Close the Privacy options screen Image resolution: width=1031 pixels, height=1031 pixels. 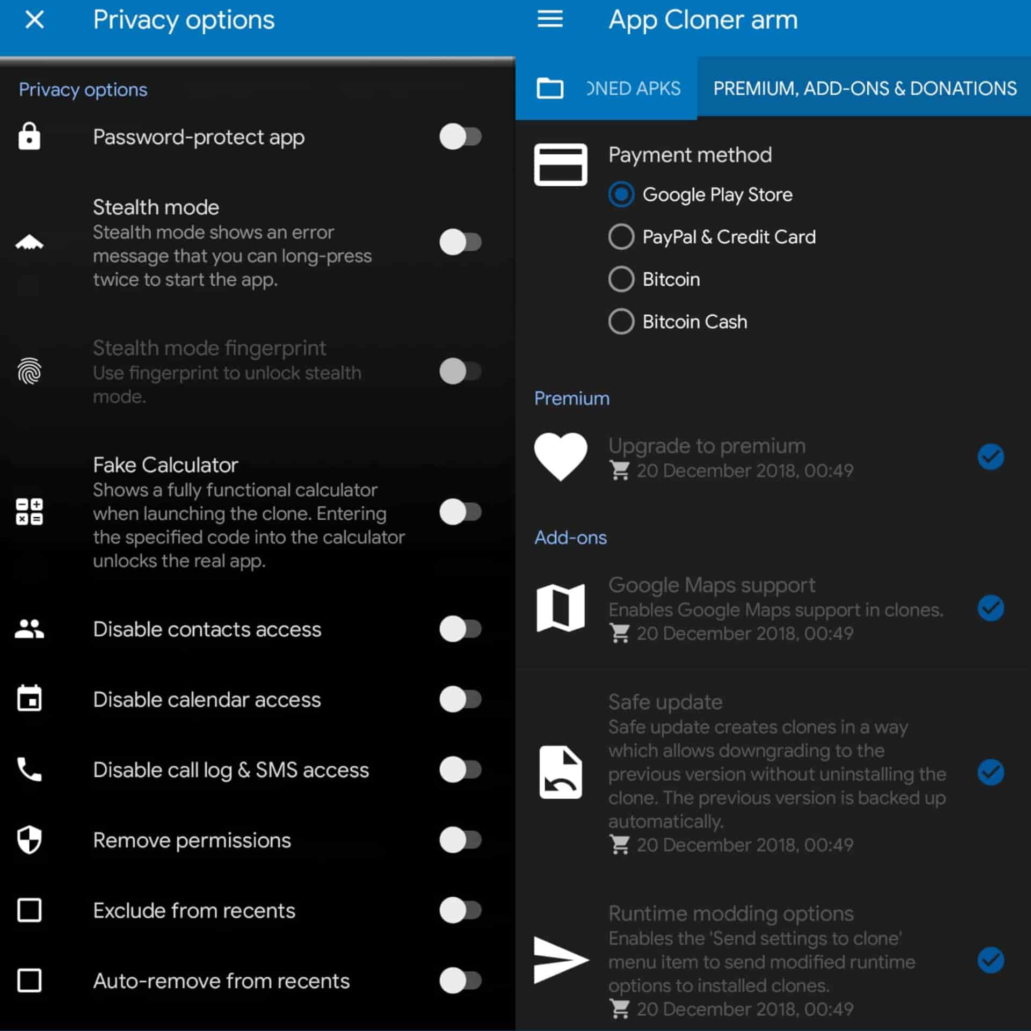pyautogui.click(x=34, y=20)
